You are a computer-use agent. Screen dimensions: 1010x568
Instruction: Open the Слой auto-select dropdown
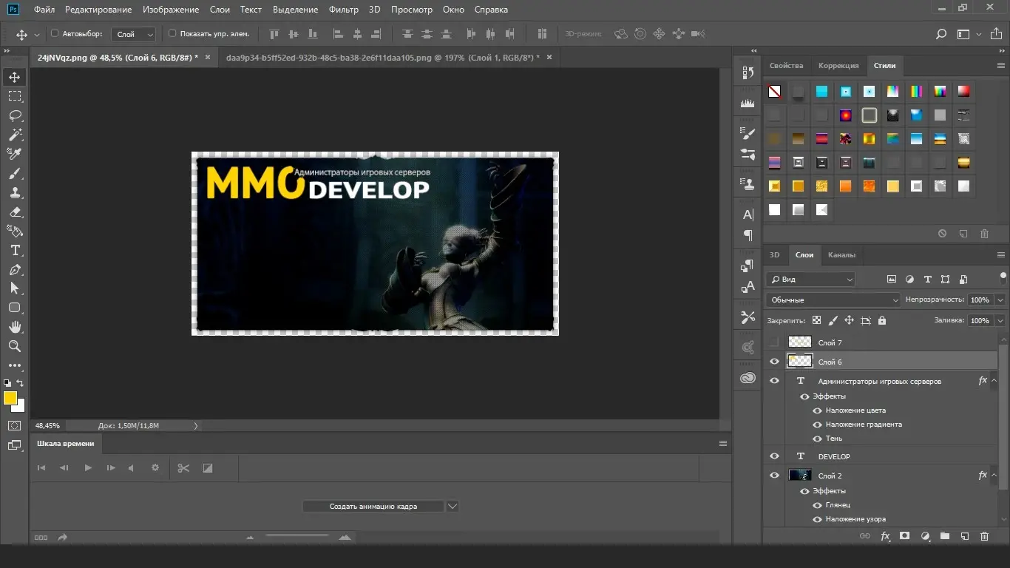pos(134,34)
